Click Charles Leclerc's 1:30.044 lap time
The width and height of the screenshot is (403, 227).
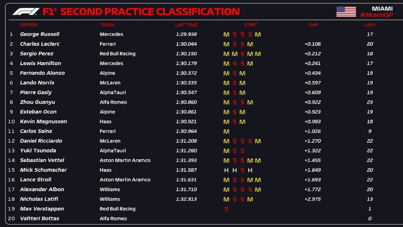pos(186,44)
